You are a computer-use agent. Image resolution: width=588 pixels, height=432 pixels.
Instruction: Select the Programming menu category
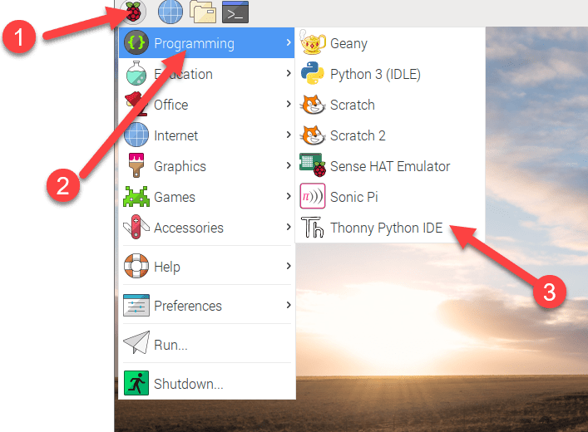tap(193, 43)
